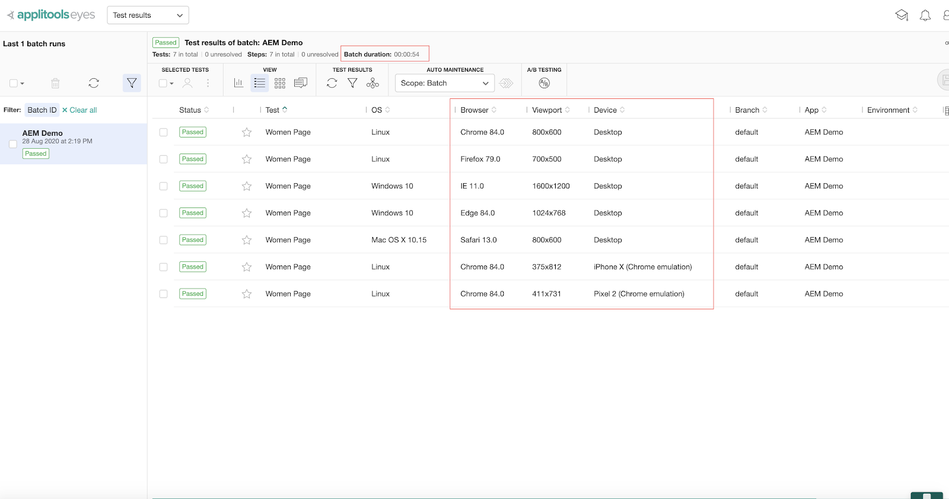This screenshot has height=499, width=949.
Task: Click the trash icon to delete batches
Action: (x=55, y=84)
